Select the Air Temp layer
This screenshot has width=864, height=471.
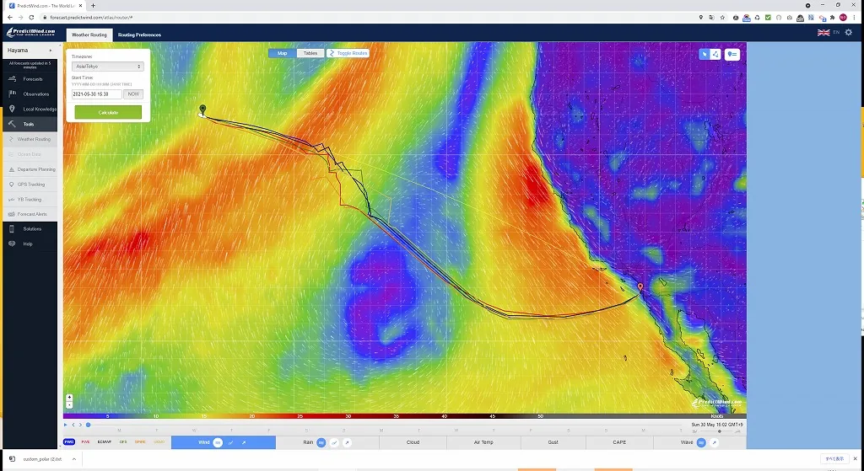pyautogui.click(x=483, y=442)
